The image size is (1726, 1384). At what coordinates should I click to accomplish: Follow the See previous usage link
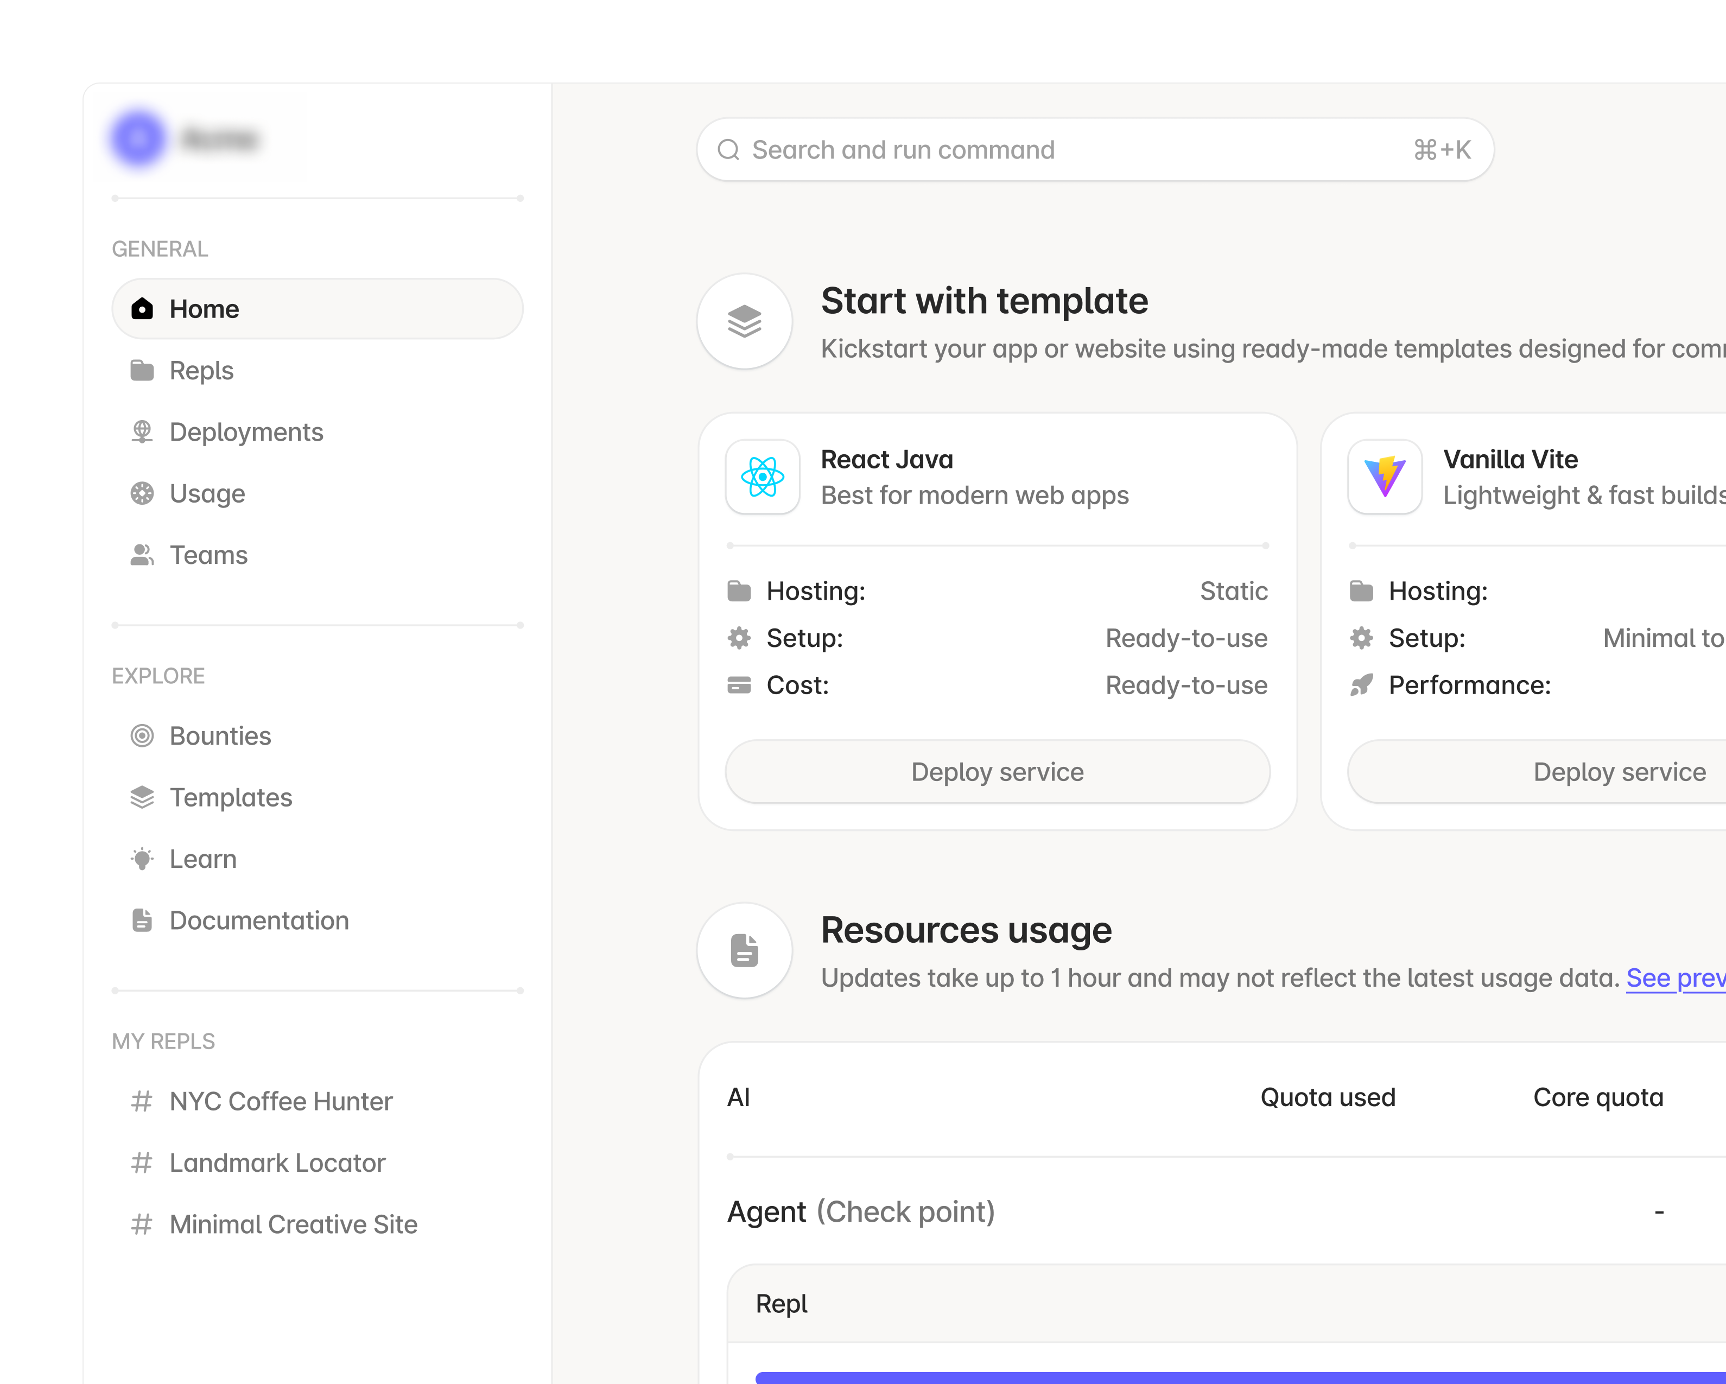coord(1676,978)
